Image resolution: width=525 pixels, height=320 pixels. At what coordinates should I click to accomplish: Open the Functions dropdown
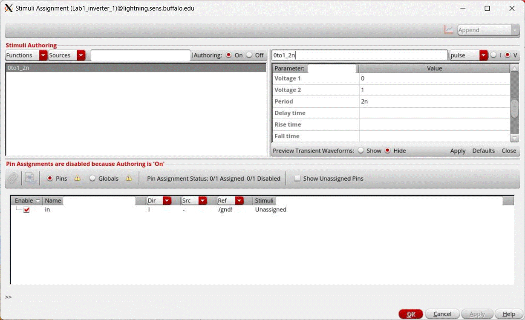pos(43,55)
